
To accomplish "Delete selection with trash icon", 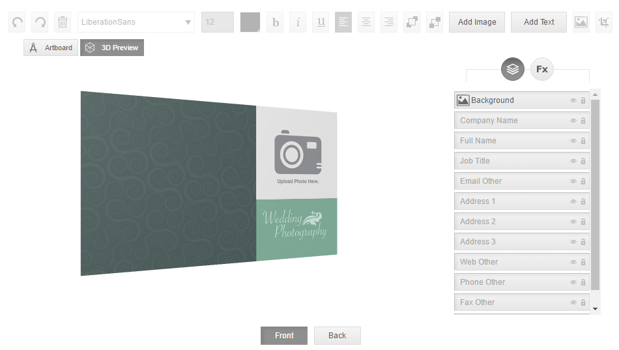I will coord(63,22).
